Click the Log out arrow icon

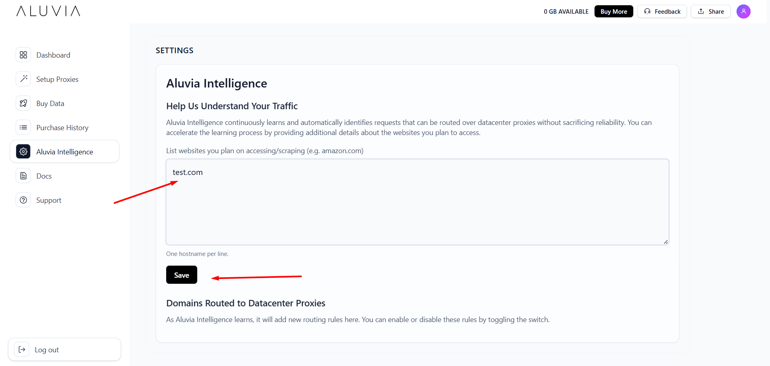[x=22, y=349]
